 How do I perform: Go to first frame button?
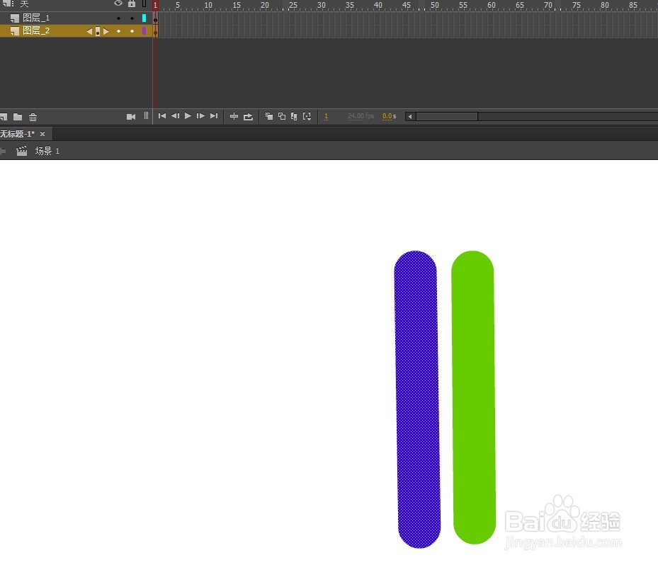162,116
